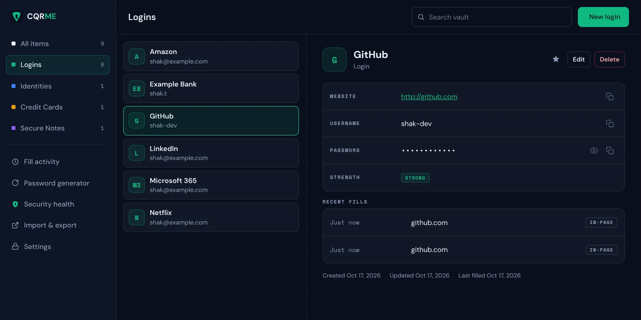Delete the GitHub login
This screenshot has width=641, height=320.
coord(609,60)
